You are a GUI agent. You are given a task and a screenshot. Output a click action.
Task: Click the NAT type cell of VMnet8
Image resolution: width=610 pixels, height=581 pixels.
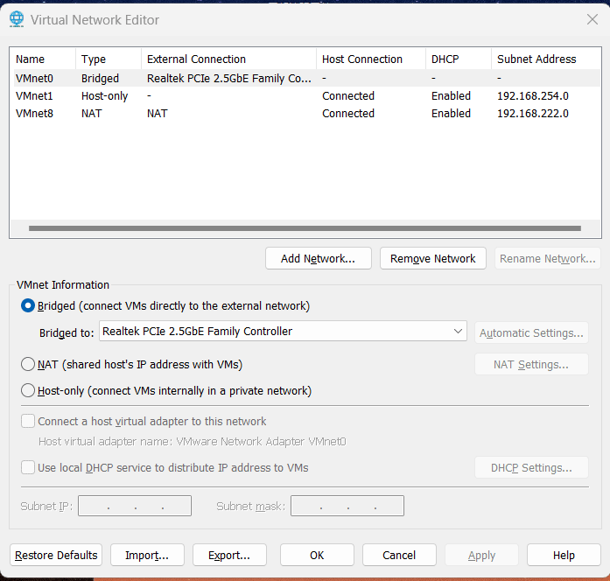[x=91, y=113]
